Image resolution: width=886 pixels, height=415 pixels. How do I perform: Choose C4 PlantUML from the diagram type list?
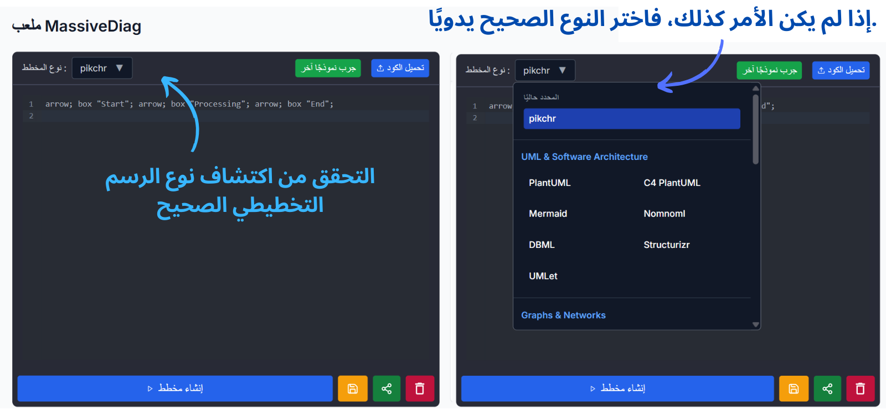pos(672,183)
